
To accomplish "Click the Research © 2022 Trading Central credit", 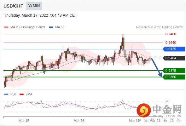I will [160, 27].
